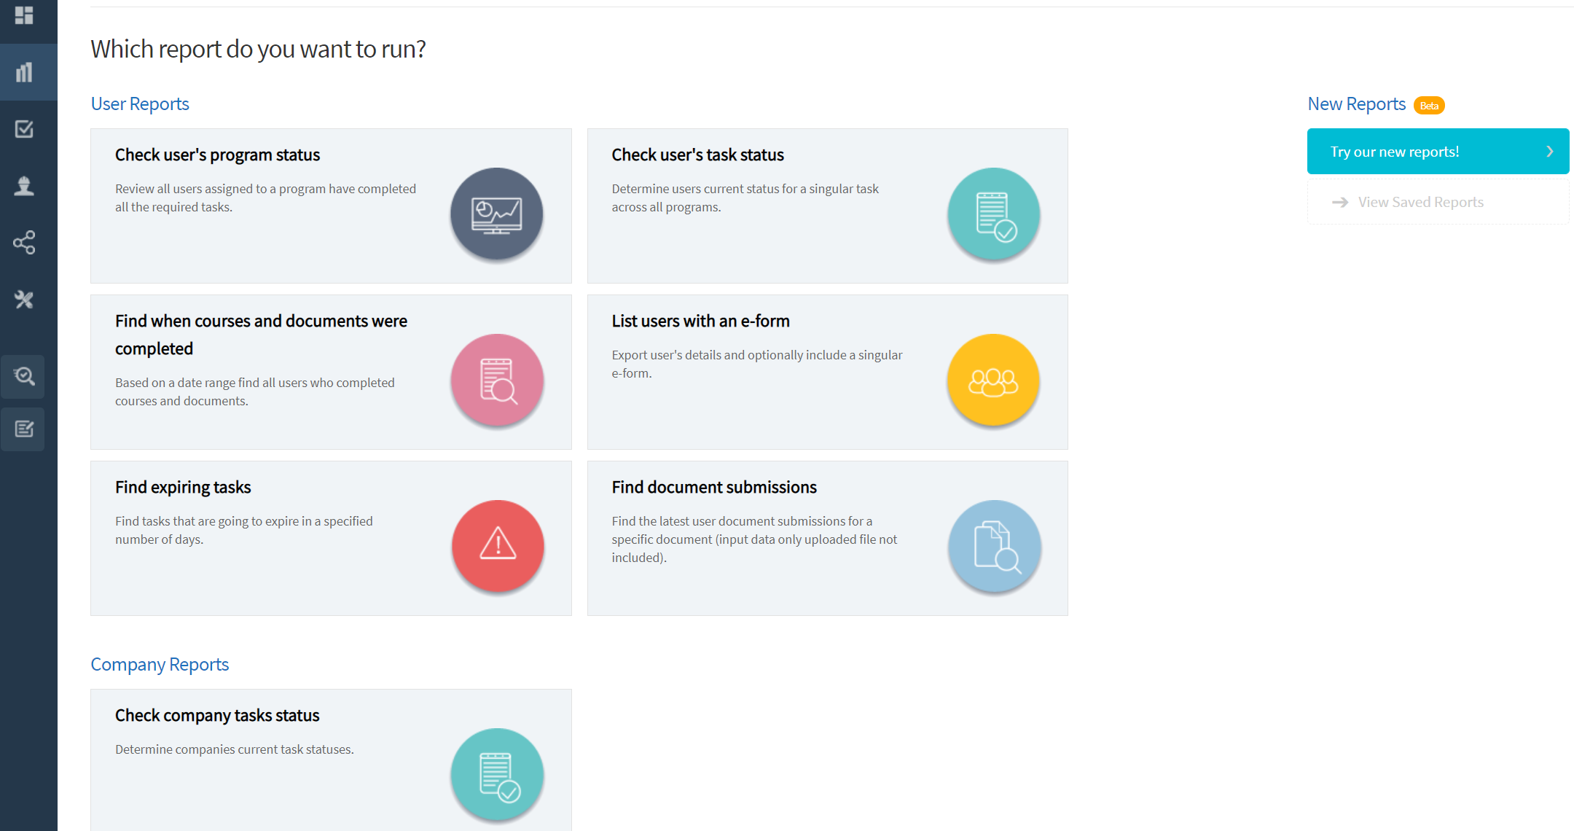The height and width of the screenshot is (831, 1574).
Task: Click the program status monitor icon
Action: (496, 214)
